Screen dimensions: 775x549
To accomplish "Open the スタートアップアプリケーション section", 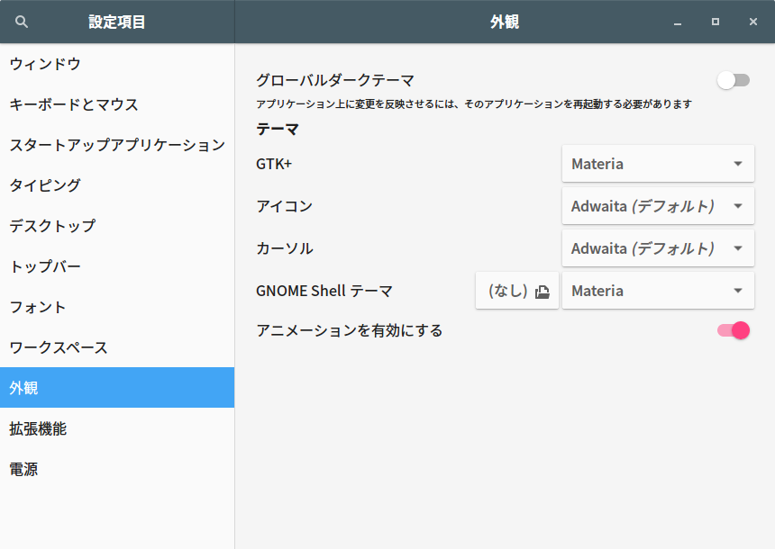I will click(x=117, y=145).
